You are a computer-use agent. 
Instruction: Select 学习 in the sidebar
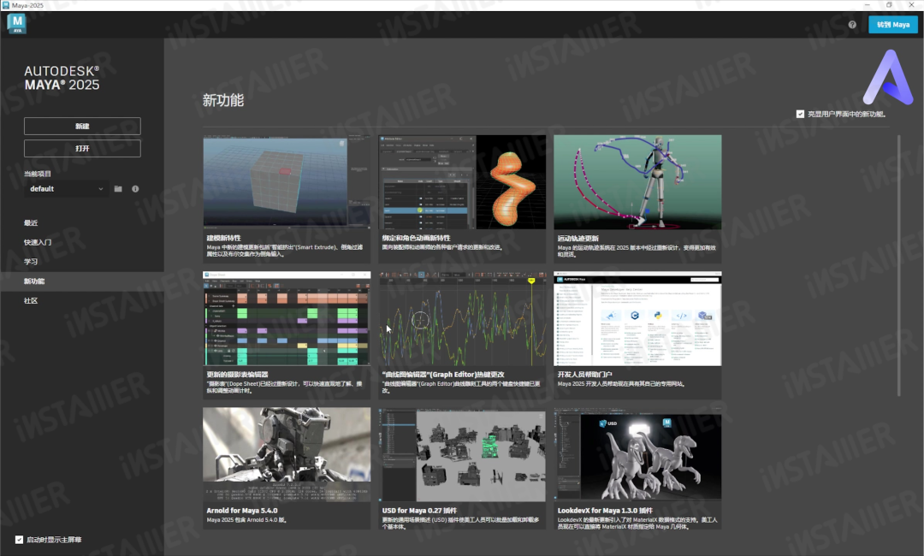pos(31,262)
